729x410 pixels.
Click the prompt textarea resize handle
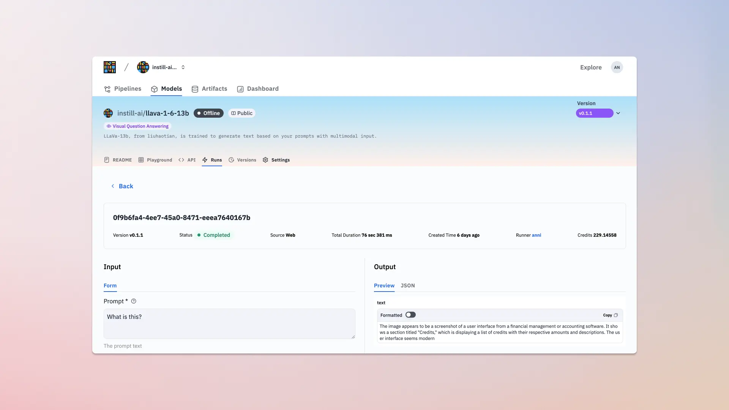[x=353, y=337]
